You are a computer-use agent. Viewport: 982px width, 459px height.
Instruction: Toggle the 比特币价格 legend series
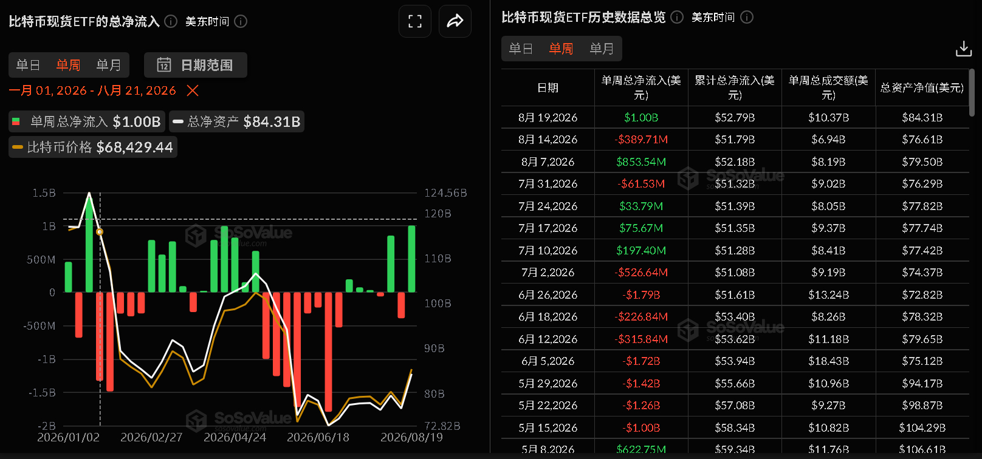pos(93,147)
